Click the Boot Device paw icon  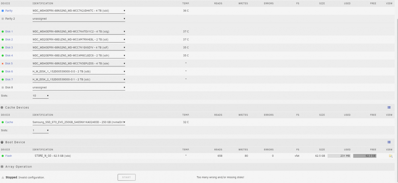(x=2, y=142)
